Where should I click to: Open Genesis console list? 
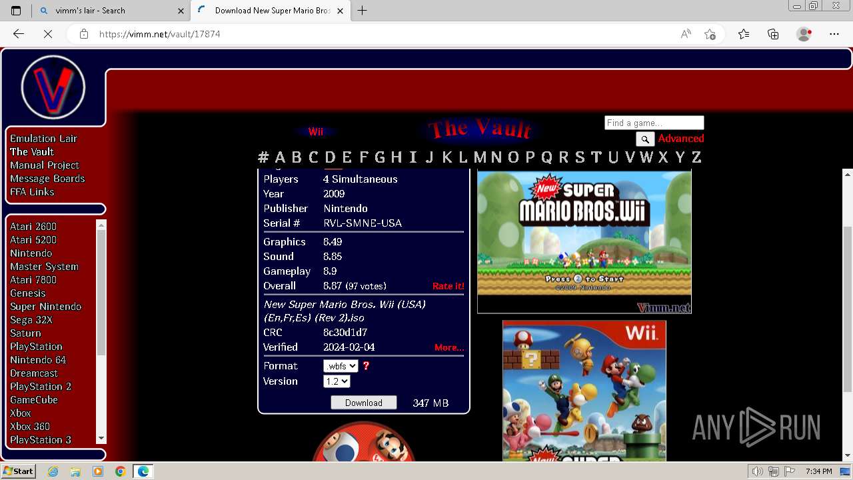coord(28,293)
